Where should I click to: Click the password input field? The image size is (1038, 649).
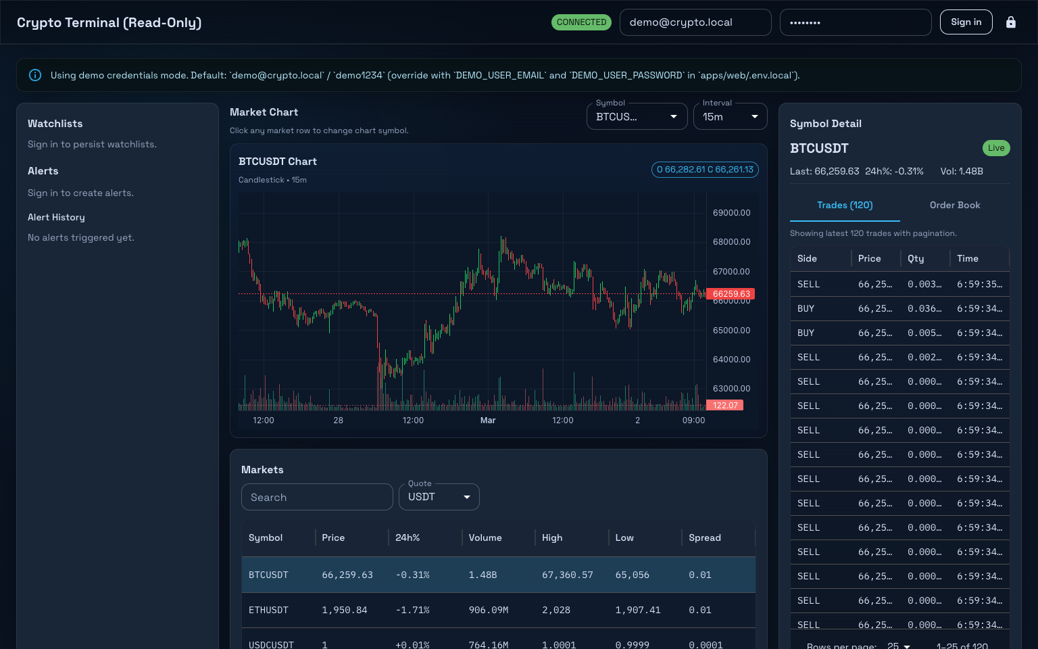click(855, 22)
